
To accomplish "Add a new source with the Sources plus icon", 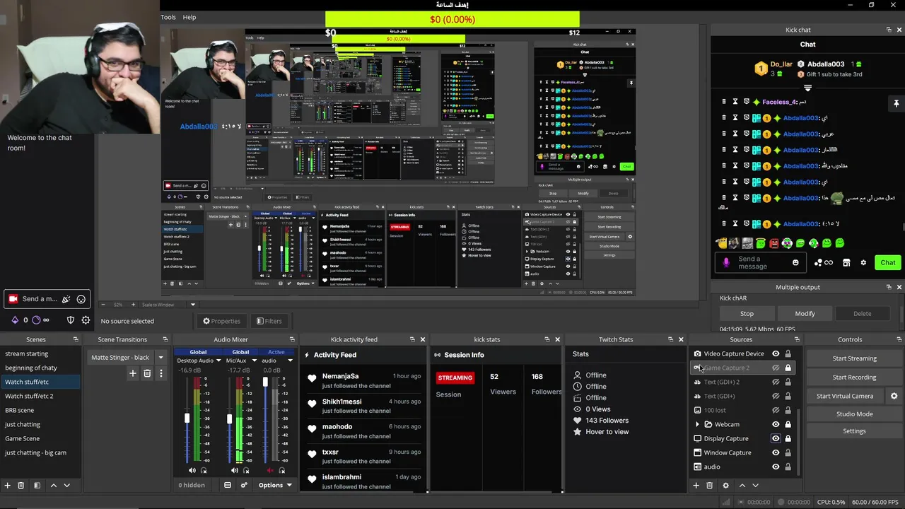I will point(696,486).
